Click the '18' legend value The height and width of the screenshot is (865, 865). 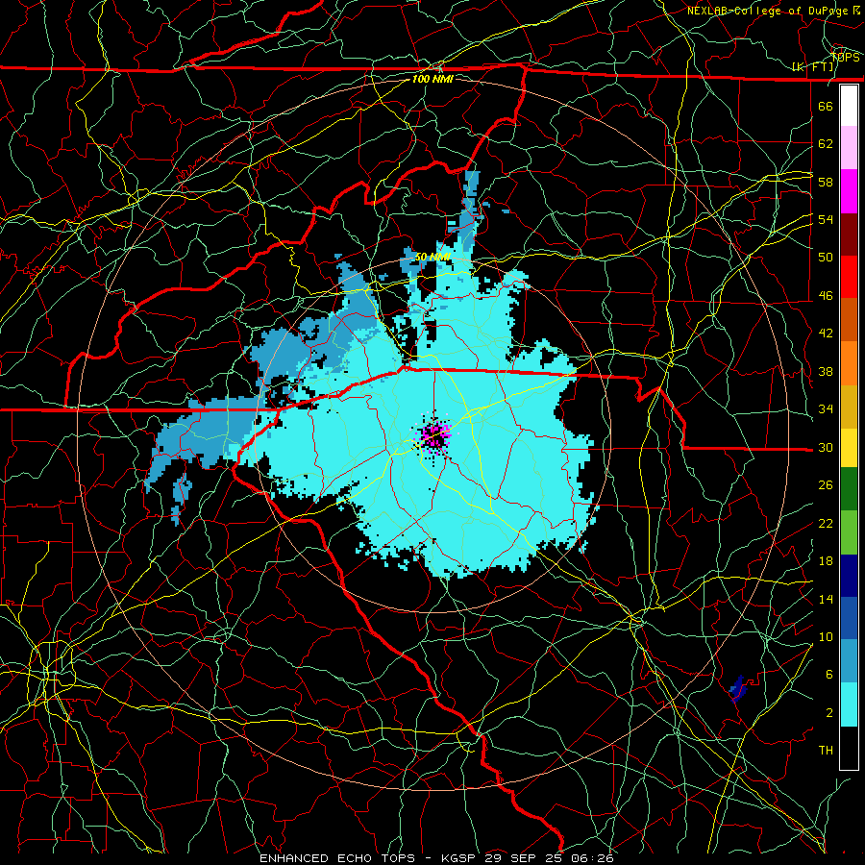click(x=826, y=561)
